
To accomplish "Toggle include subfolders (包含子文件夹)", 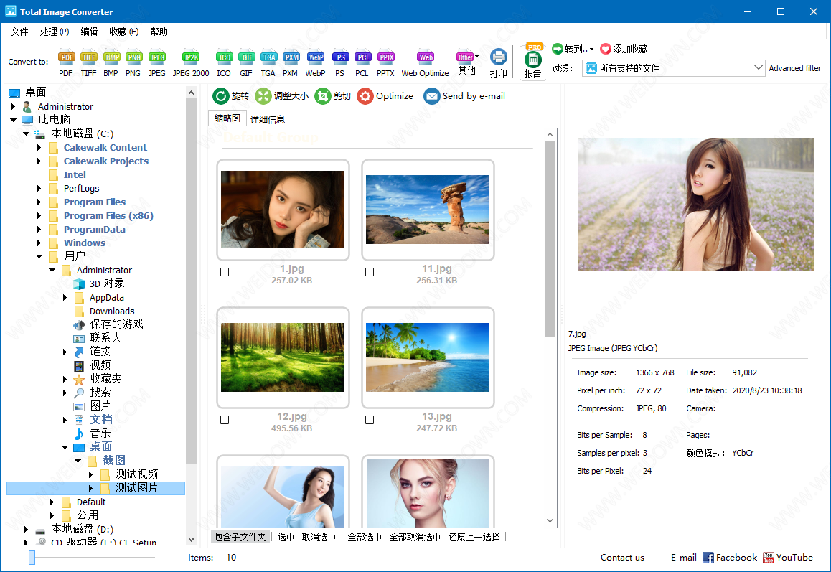I will [240, 537].
